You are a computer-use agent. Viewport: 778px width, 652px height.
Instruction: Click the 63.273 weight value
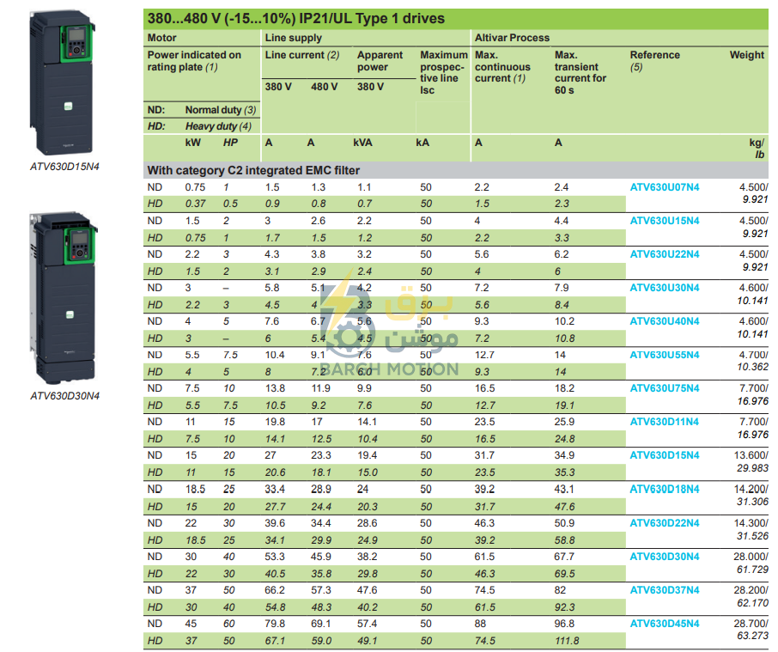(753, 636)
